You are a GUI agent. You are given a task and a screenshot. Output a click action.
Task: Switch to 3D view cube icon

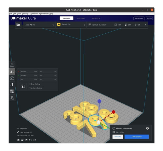click(18, 140)
